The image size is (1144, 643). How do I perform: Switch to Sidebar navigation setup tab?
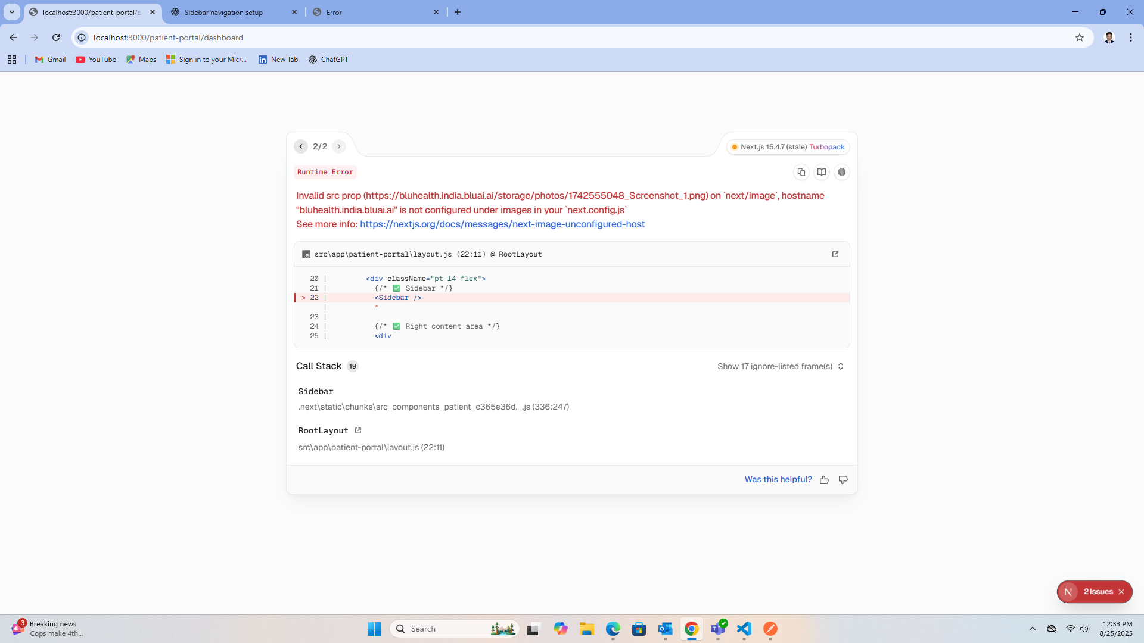pos(223,12)
